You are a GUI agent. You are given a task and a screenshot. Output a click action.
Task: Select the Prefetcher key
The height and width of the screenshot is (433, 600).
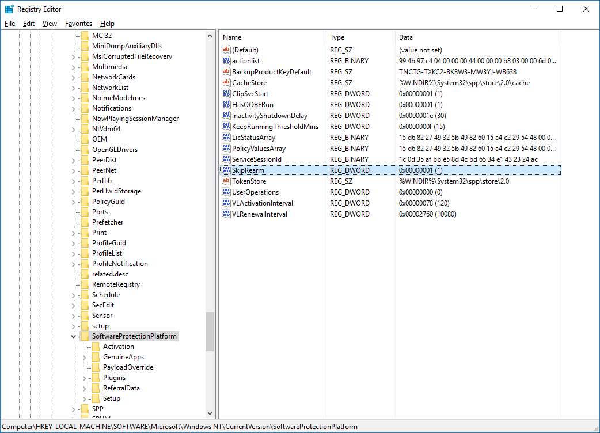coord(108,222)
